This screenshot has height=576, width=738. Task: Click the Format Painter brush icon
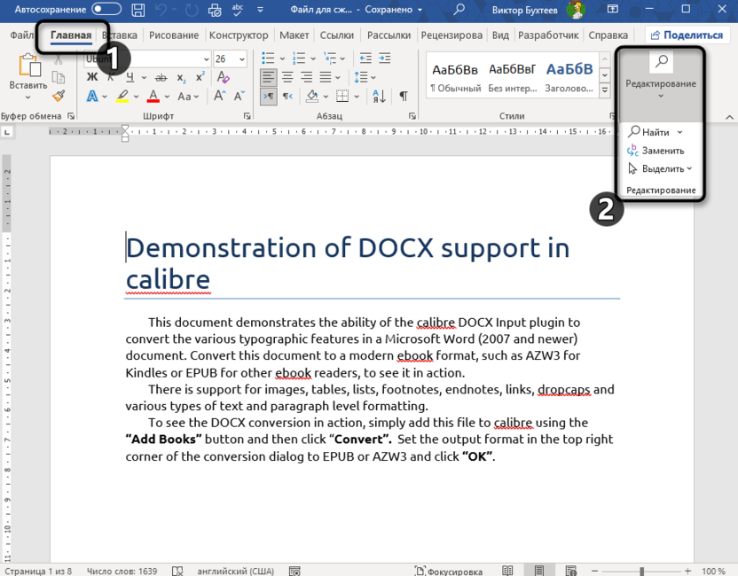coord(59,96)
